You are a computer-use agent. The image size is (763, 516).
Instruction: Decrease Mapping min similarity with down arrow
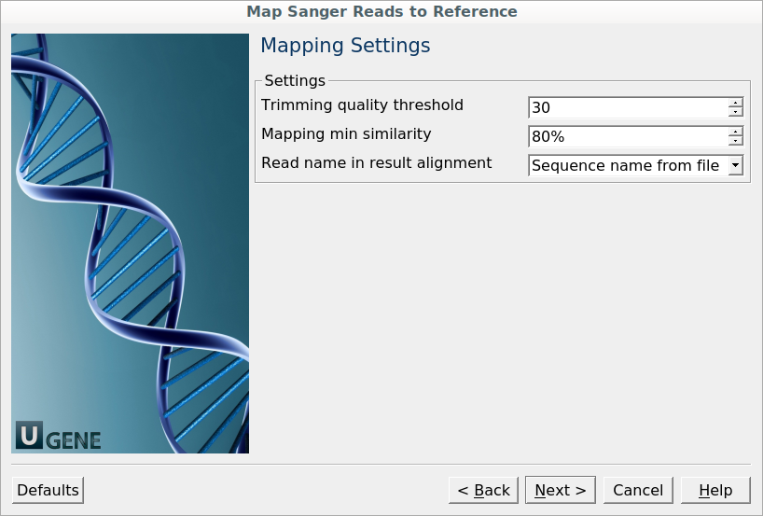(735, 142)
